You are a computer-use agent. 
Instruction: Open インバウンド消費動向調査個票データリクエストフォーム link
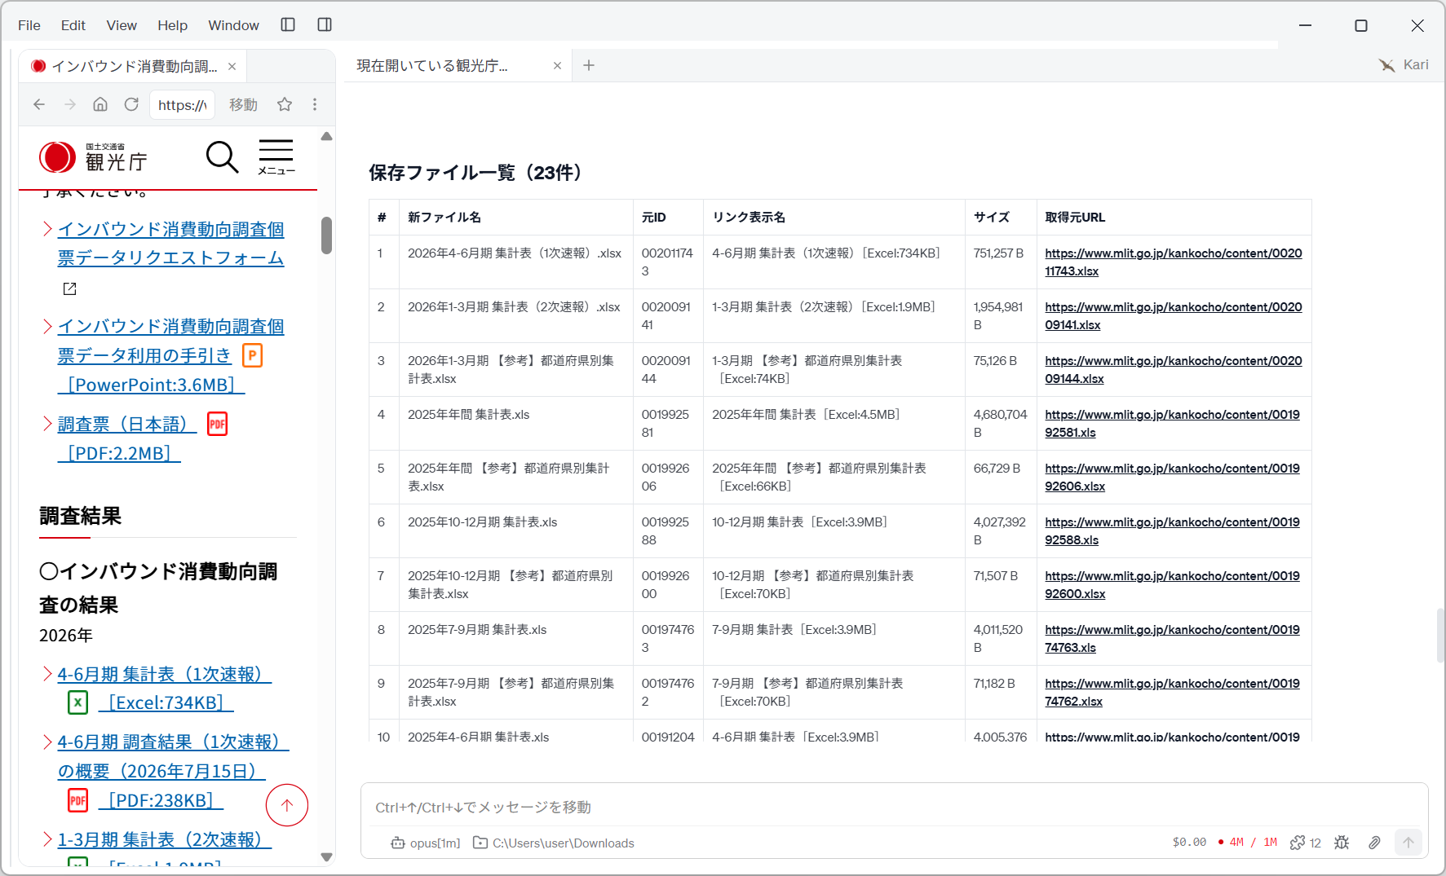click(170, 244)
